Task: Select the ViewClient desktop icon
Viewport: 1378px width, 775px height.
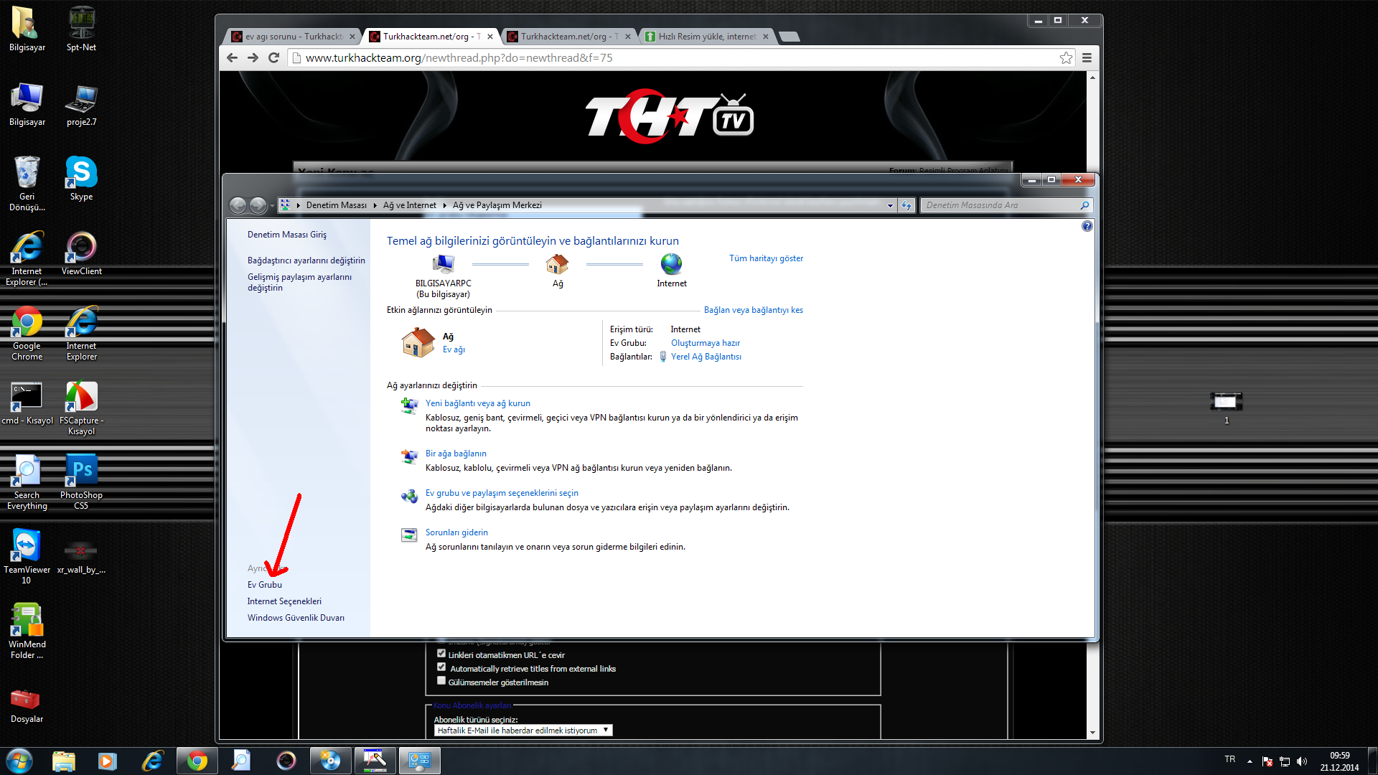Action: tap(81, 253)
